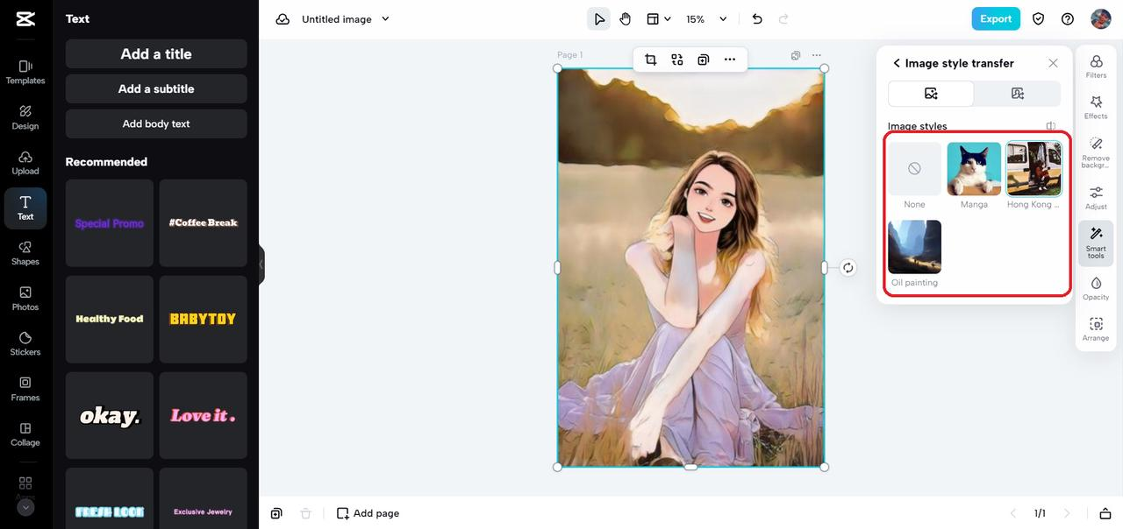The width and height of the screenshot is (1123, 529).
Task: Open the Smart tools panel
Action: (x=1096, y=243)
